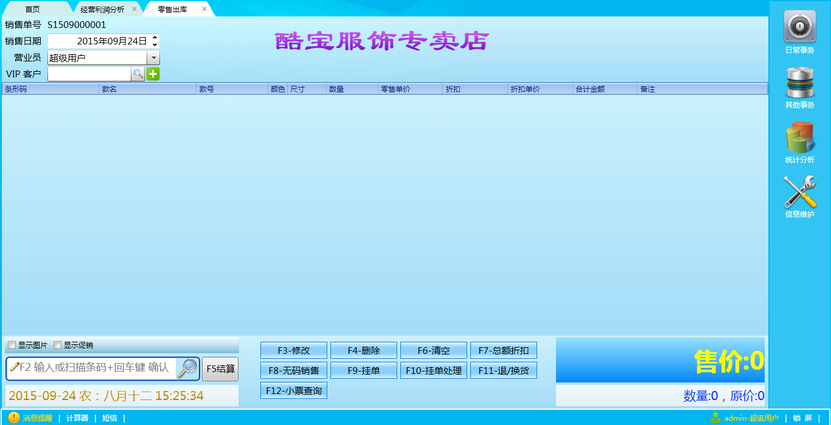Close the 零售出库 tab
Image resolution: width=831 pixels, height=425 pixels.
coord(204,9)
